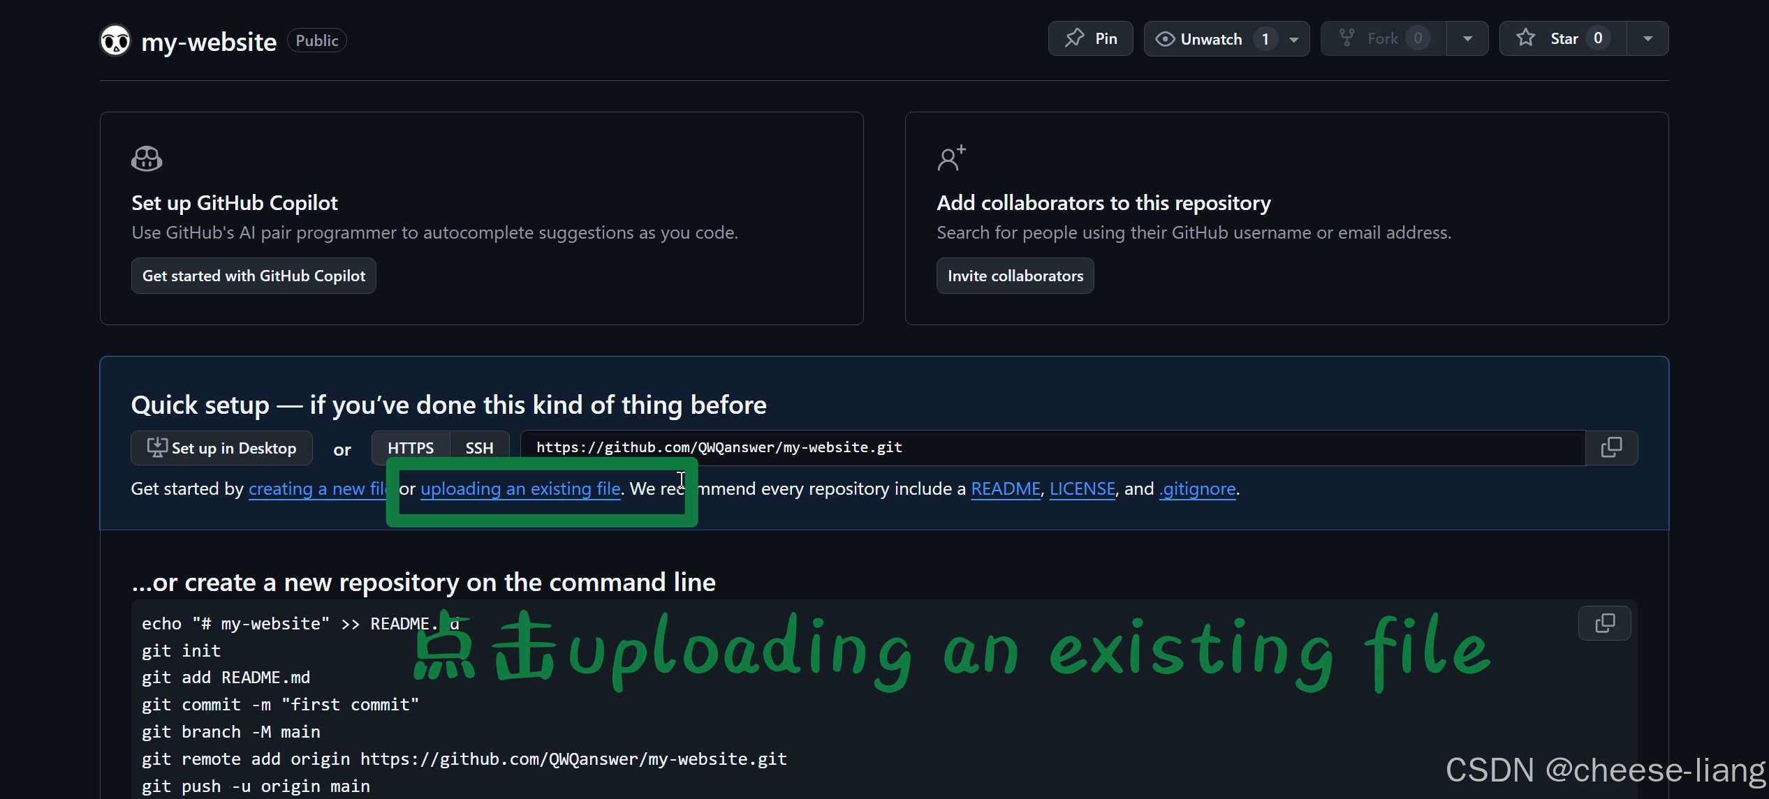
Task: Click the 'git commit -m "first commit"' line
Action: click(281, 705)
